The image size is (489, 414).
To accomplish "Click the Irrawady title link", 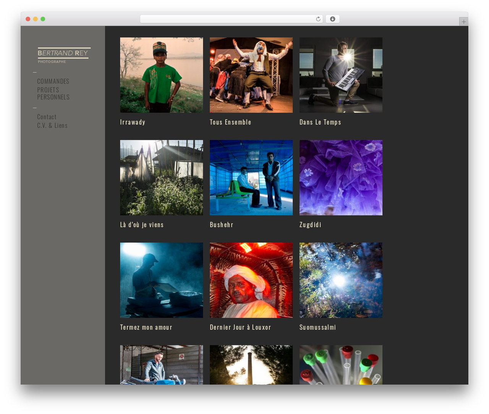I will coord(133,122).
